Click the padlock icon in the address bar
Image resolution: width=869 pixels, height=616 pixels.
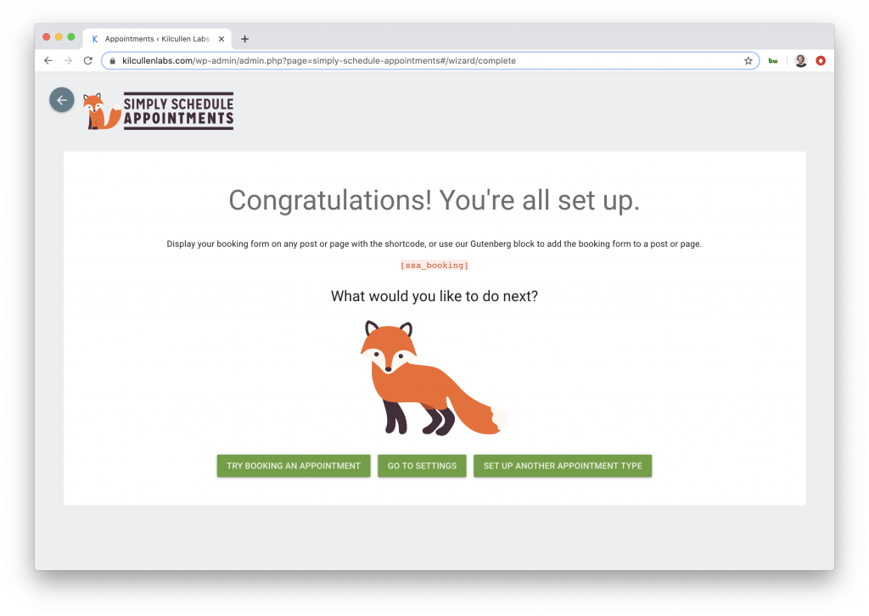pos(113,61)
